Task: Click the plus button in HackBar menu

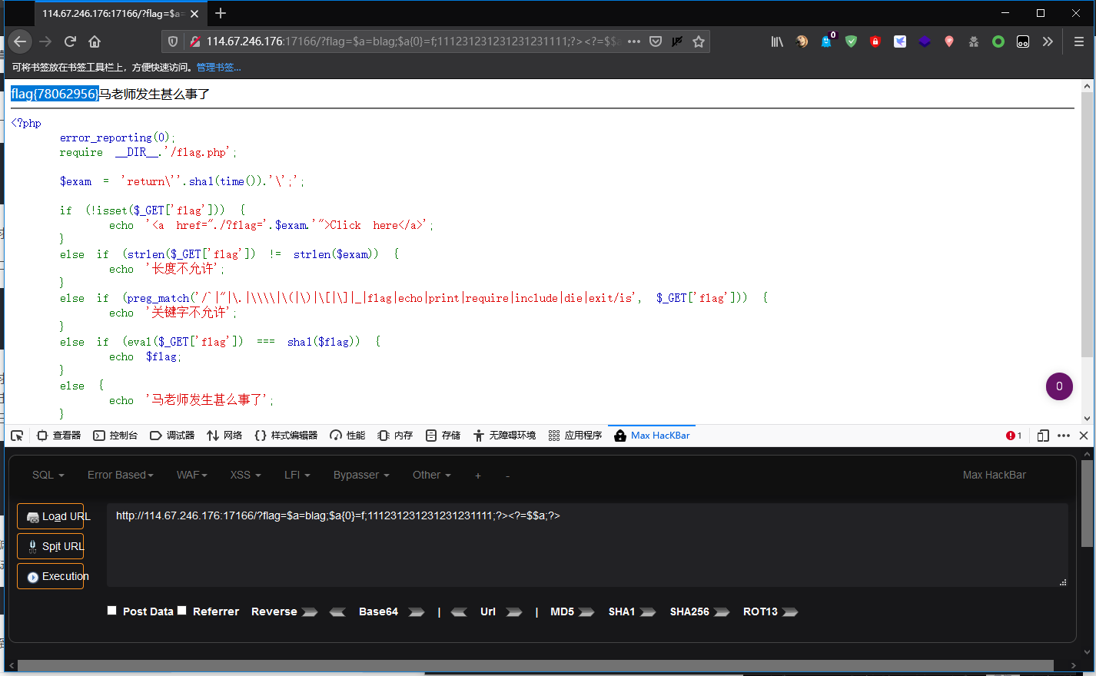Action: [x=478, y=476]
